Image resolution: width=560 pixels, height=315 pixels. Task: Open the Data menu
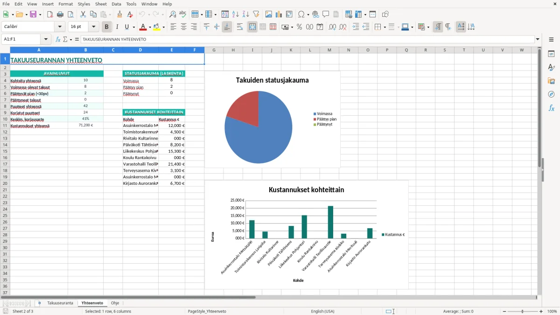116,4
